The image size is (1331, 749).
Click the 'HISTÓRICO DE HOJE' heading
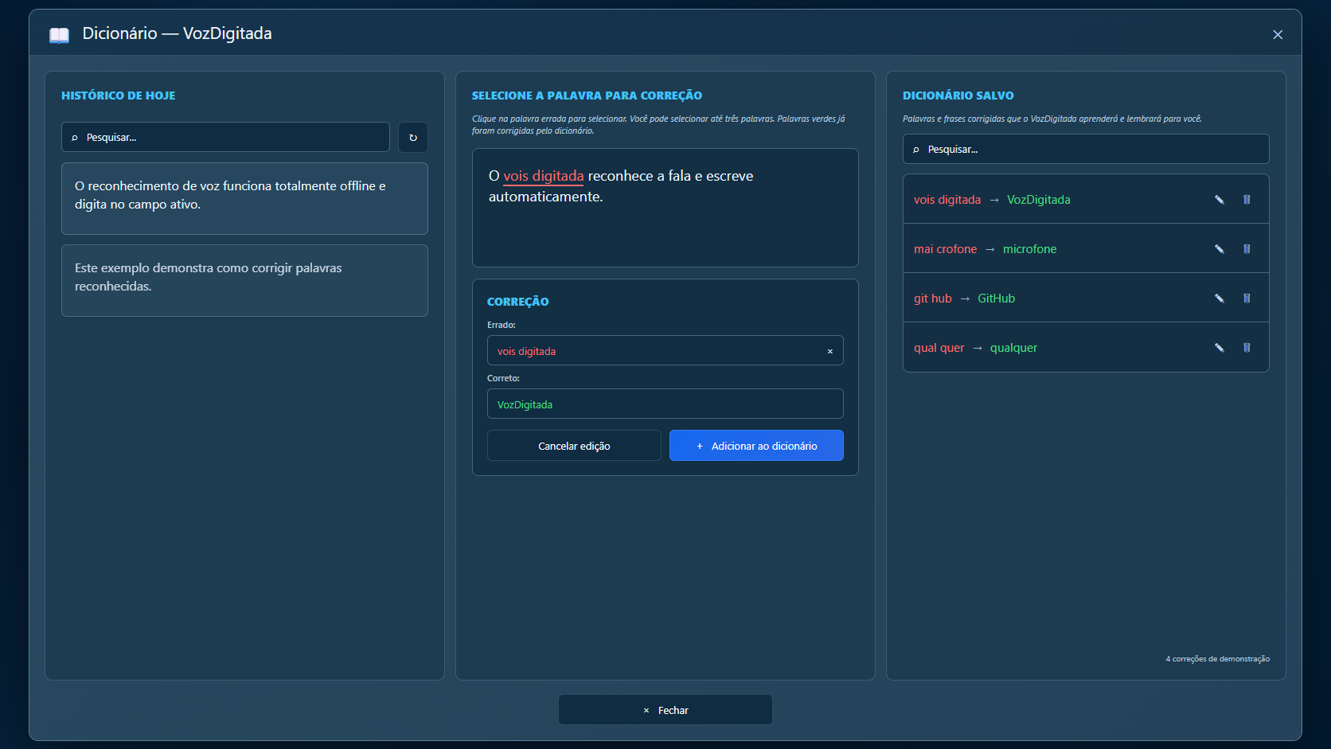click(119, 96)
